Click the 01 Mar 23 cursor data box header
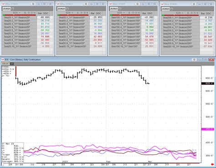216x168 pixels. click(8, 143)
